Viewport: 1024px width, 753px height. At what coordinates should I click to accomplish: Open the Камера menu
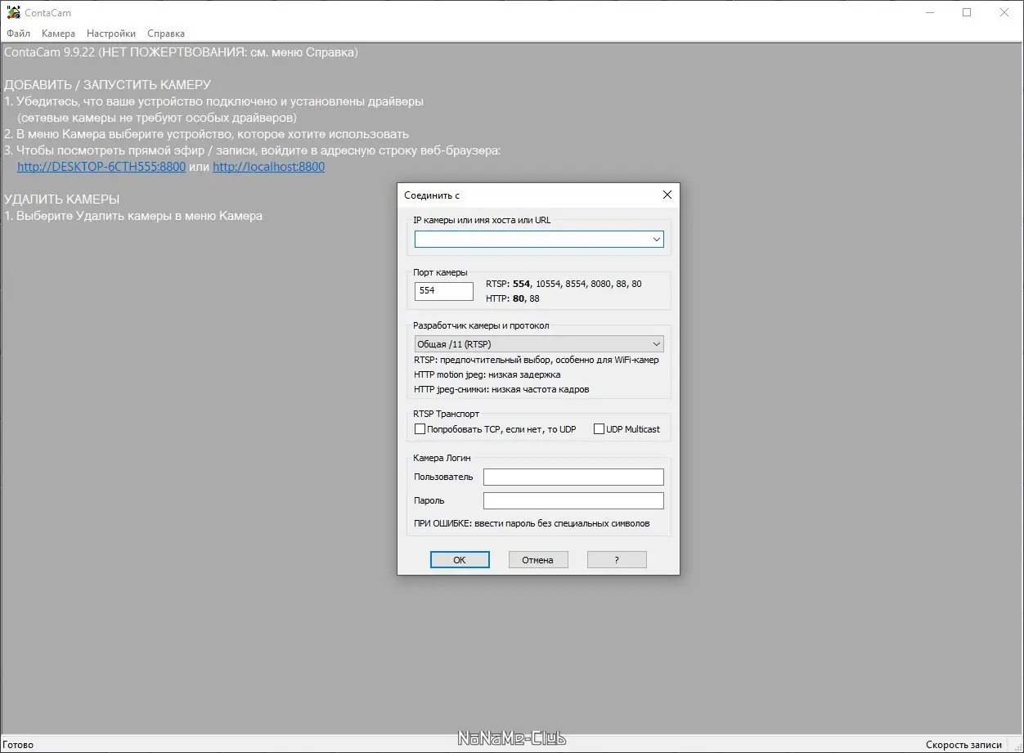(x=58, y=34)
